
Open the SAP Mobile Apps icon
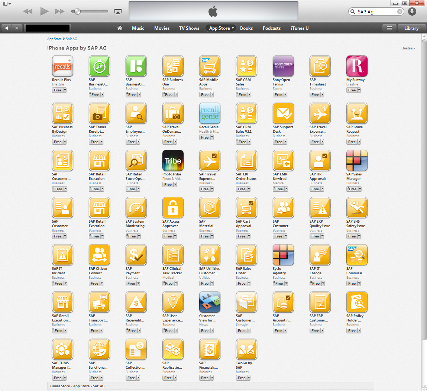coord(210,66)
